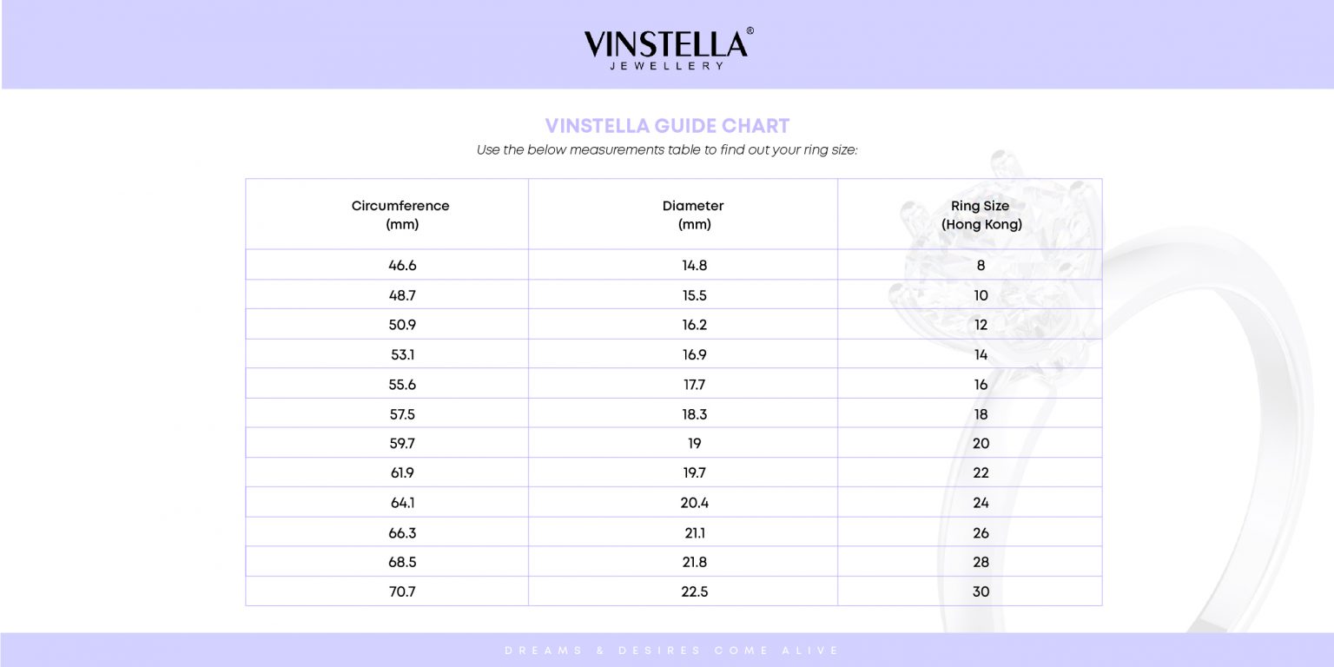Select the 20.4 diameter cell
The image size is (1334, 667).
(694, 503)
